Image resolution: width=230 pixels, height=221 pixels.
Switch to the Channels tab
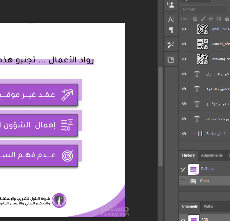(x=190, y=206)
